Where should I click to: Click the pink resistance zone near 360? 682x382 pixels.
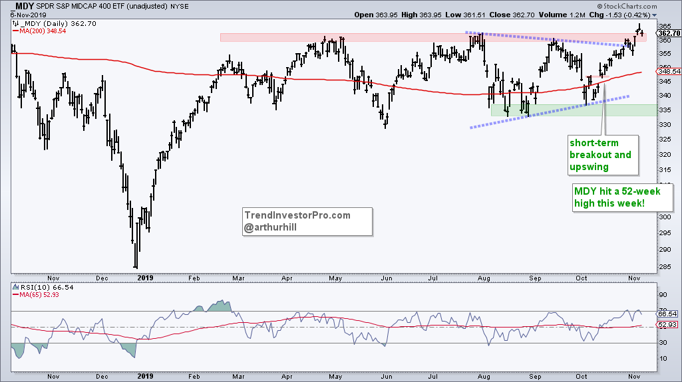click(433, 38)
